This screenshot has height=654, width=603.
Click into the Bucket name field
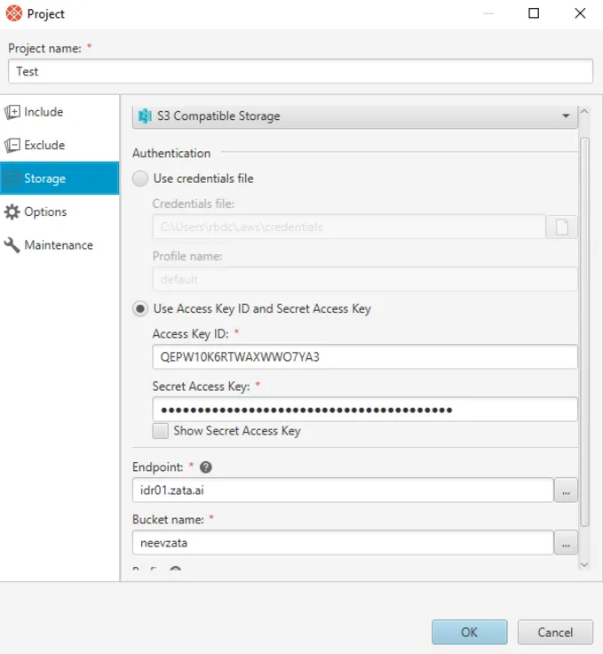click(343, 543)
